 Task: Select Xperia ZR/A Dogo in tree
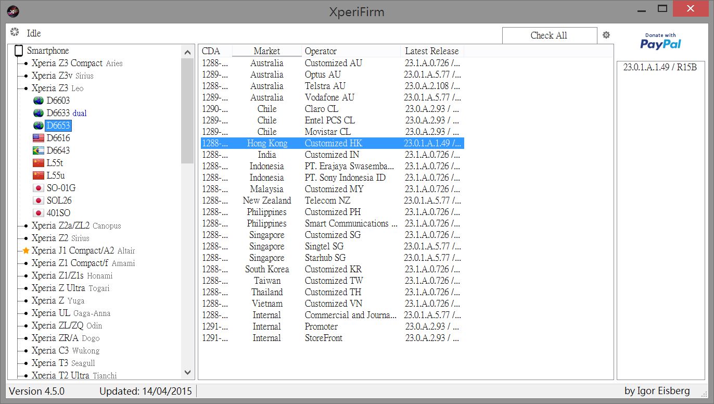click(65, 338)
